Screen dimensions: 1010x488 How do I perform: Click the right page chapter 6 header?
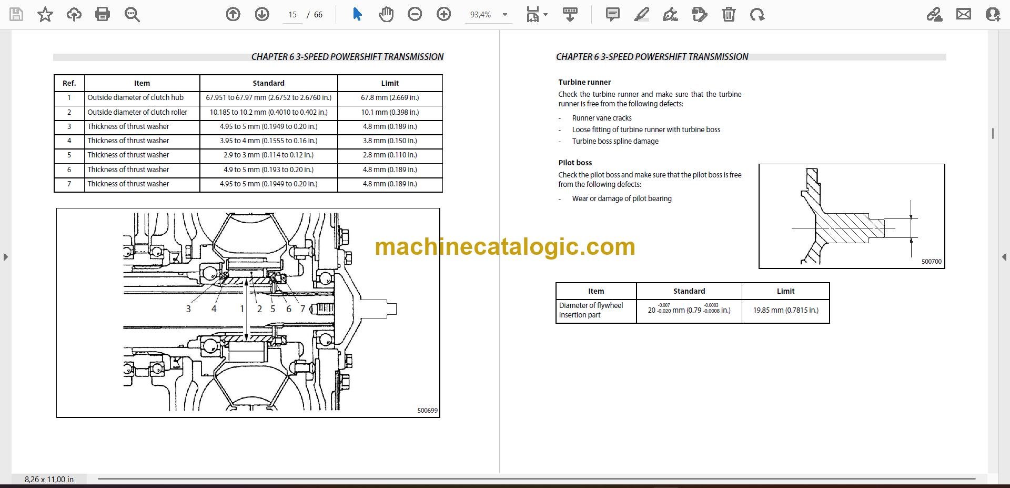(652, 57)
